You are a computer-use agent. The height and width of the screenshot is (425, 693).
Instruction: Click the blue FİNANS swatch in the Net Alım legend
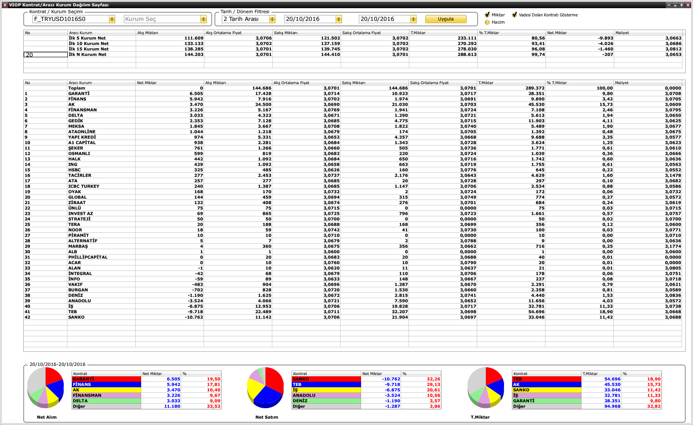(x=106, y=384)
